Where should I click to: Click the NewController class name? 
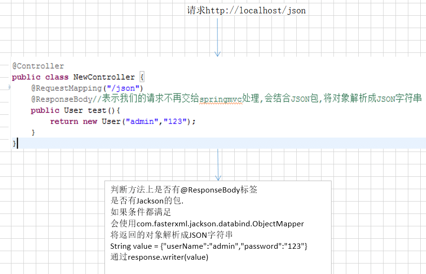pyautogui.click(x=104, y=77)
